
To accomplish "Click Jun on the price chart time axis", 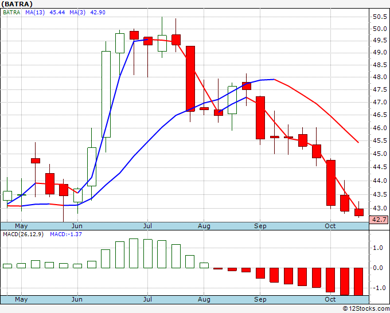I will click(x=77, y=226).
